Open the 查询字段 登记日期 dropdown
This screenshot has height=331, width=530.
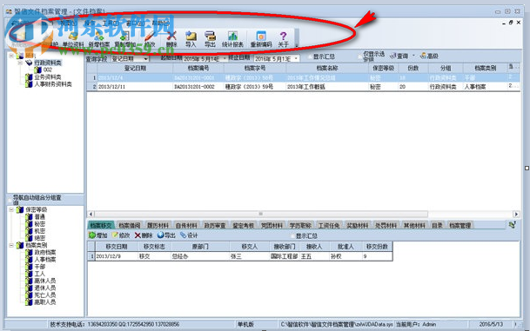pos(145,59)
